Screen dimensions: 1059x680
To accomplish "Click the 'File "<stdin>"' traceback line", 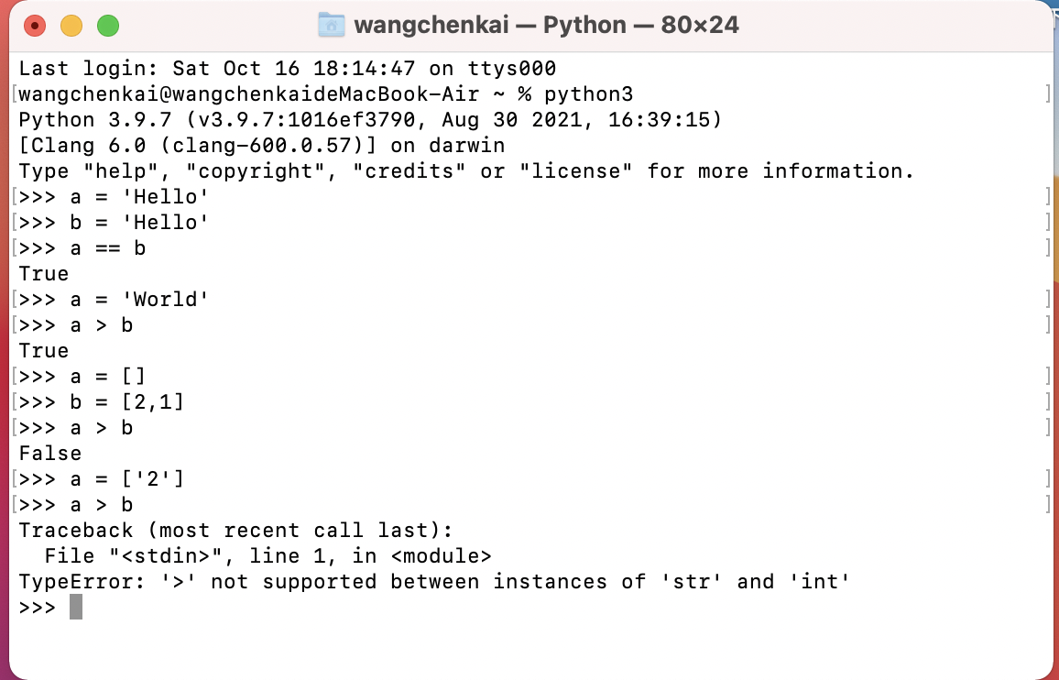I will (x=267, y=555).
